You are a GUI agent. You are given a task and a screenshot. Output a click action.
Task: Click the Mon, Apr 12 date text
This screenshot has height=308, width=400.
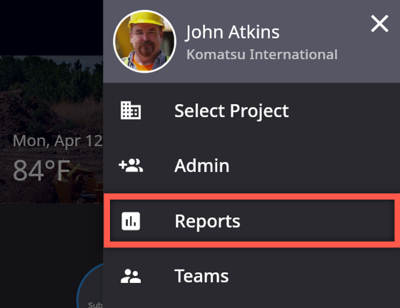coord(58,140)
